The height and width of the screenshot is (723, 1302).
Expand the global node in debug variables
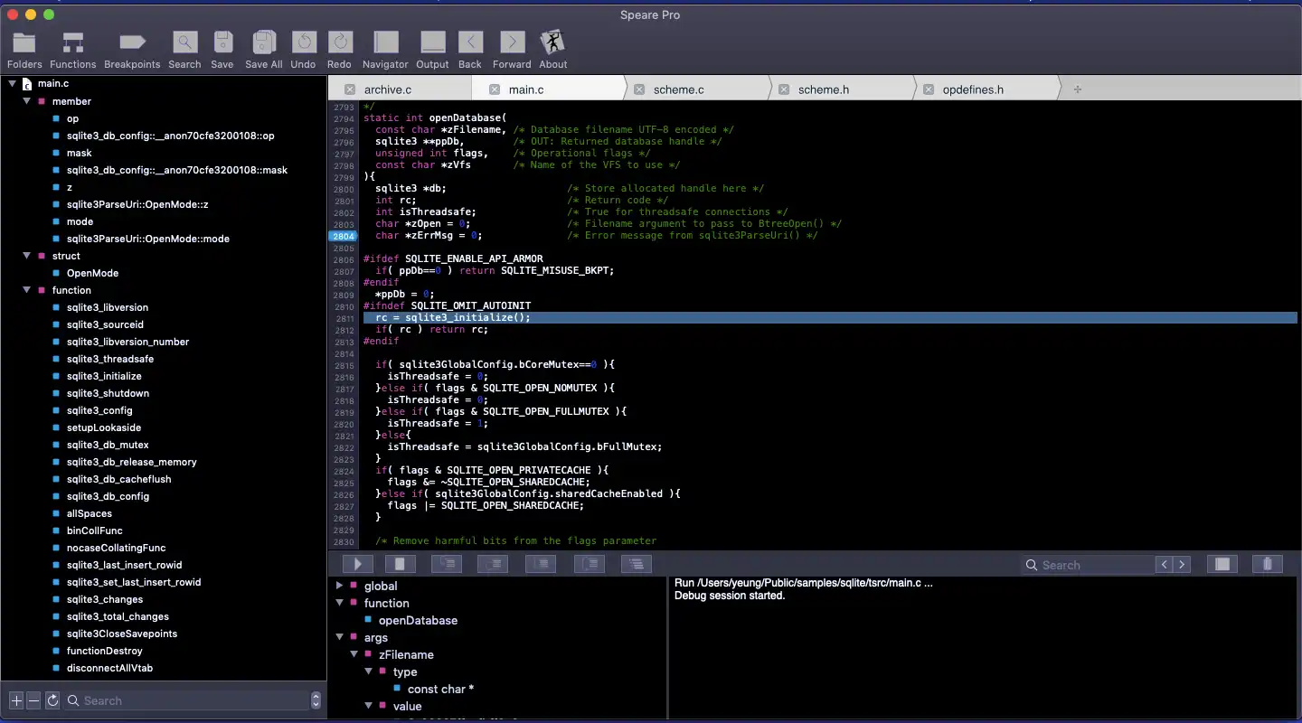[x=340, y=586]
